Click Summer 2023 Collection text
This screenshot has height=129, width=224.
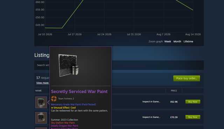(x=64, y=120)
